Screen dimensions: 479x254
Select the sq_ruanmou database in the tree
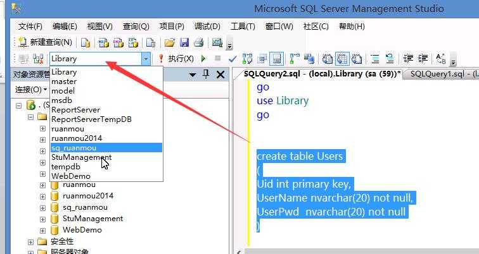click(86, 207)
